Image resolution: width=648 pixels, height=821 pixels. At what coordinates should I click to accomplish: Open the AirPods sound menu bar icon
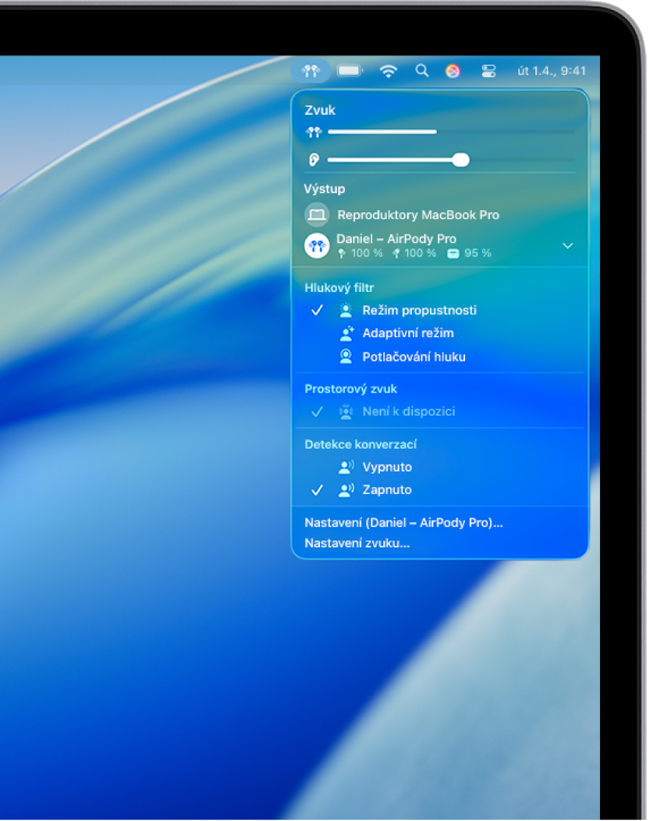(310, 71)
